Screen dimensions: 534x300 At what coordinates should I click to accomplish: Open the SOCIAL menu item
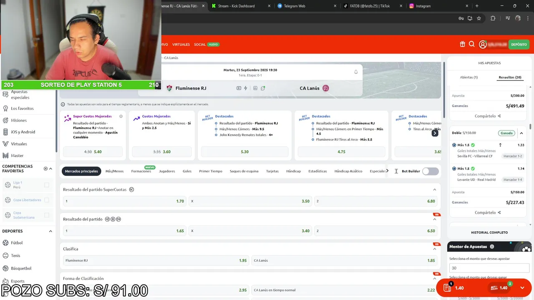pyautogui.click(x=200, y=45)
